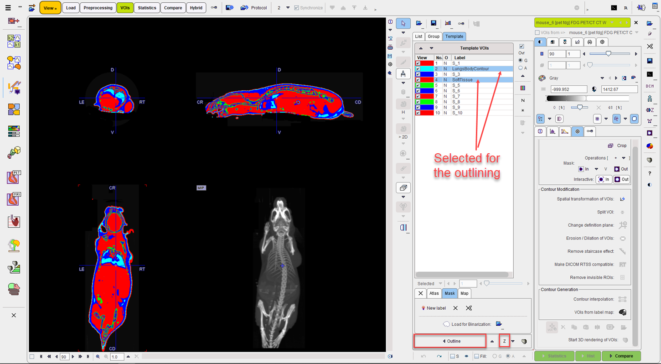Select the G radio button under Ovr
Viewport: 661px width, 364px height.
pos(521,60)
